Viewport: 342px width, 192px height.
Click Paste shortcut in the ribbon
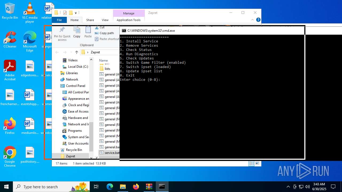[107, 39]
